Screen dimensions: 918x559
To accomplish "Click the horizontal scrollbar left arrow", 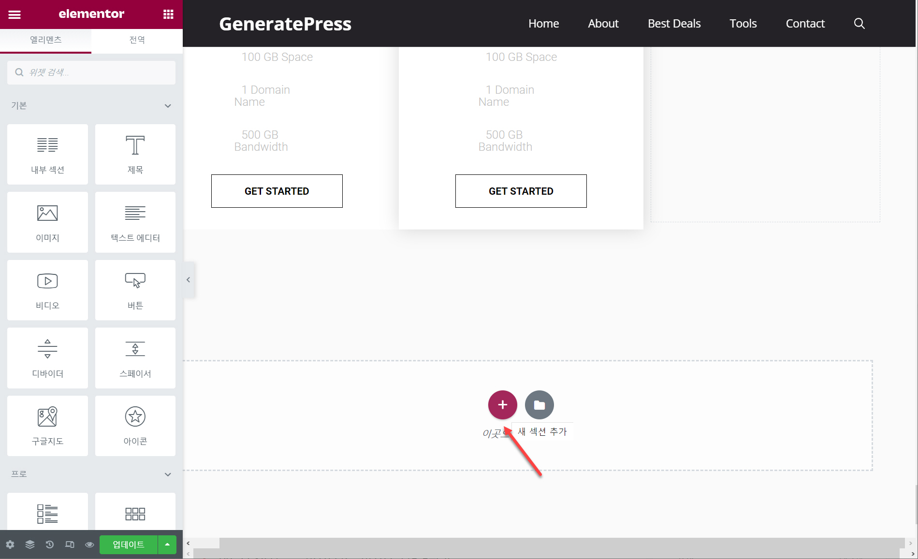I will (x=188, y=543).
